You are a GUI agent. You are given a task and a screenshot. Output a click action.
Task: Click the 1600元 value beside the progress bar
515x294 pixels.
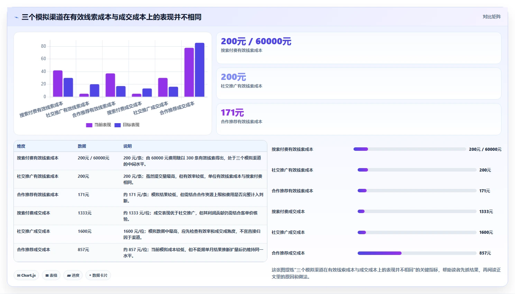point(486,232)
